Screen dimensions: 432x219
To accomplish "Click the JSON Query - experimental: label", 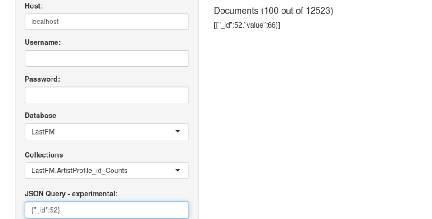I will [71, 194].
